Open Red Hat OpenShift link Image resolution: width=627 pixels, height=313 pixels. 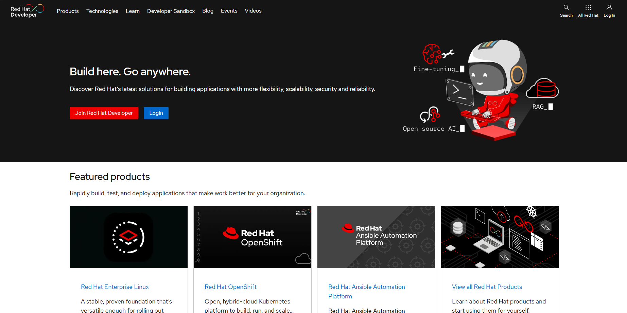click(230, 287)
